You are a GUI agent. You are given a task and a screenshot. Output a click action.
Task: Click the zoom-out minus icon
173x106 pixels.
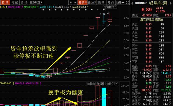pyautogui.click(x=75, y=2)
